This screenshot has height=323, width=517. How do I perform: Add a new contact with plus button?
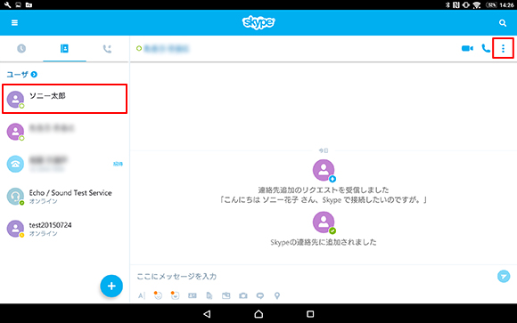coord(111,286)
